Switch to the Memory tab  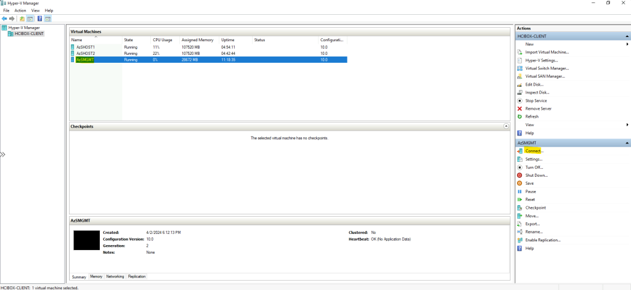96,276
